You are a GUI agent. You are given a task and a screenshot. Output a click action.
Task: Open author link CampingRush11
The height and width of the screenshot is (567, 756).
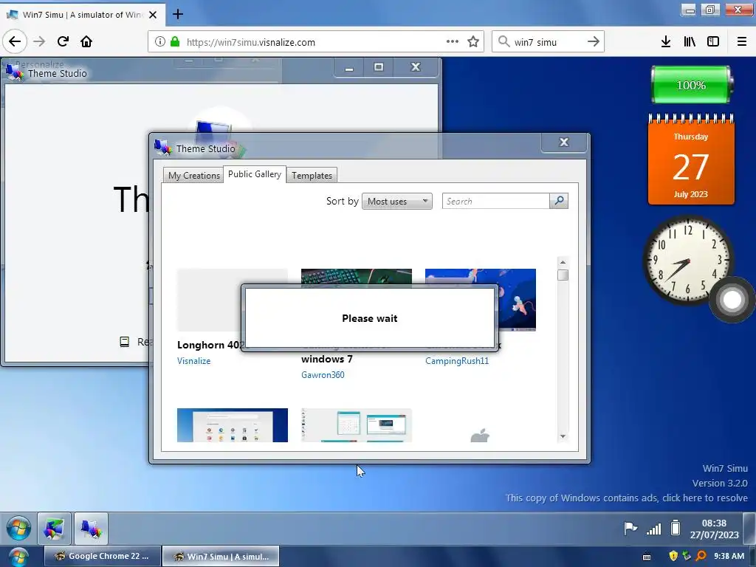[457, 360]
